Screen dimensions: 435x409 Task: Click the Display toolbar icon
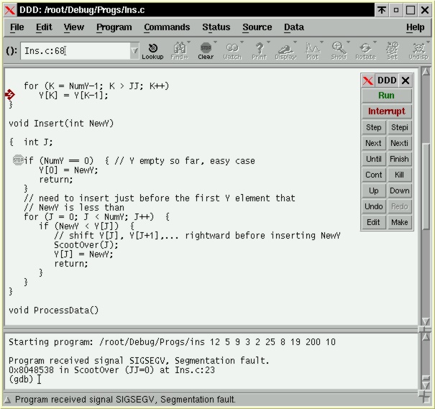tap(285, 50)
